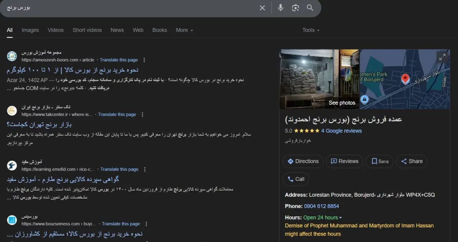
Task: Click the Address label in business panel
Action: [296, 195]
